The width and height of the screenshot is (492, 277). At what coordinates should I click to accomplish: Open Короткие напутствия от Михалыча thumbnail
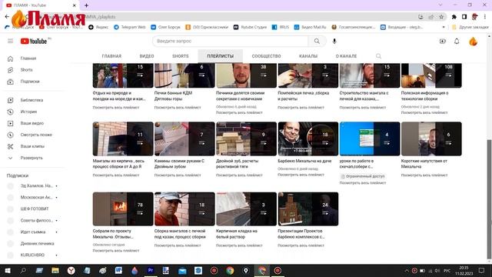coord(431,138)
